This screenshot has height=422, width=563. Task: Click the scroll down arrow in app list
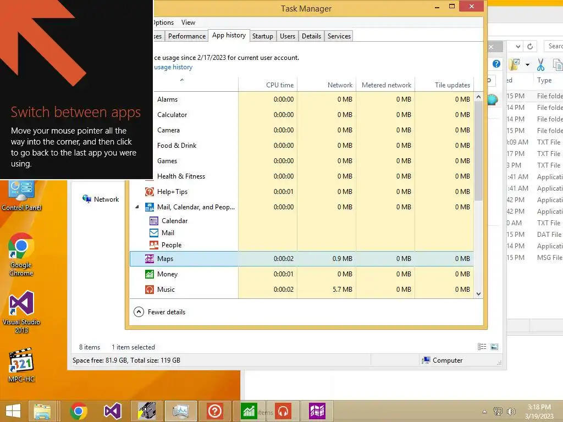(478, 293)
